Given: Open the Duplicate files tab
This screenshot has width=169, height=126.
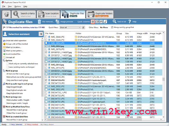Looking at the screenshot, I should coord(73,14).
